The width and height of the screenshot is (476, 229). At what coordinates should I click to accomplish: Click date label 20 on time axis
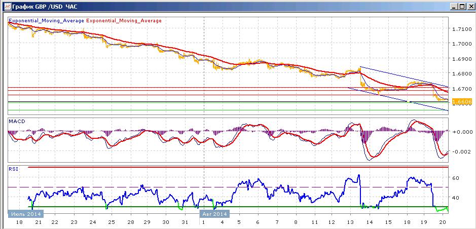click(x=443, y=222)
